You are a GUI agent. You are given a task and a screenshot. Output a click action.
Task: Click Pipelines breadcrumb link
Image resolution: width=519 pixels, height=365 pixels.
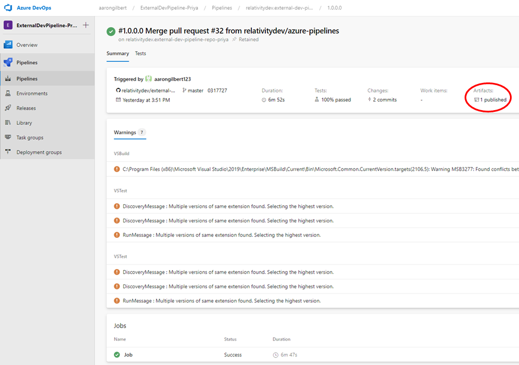click(x=222, y=7)
